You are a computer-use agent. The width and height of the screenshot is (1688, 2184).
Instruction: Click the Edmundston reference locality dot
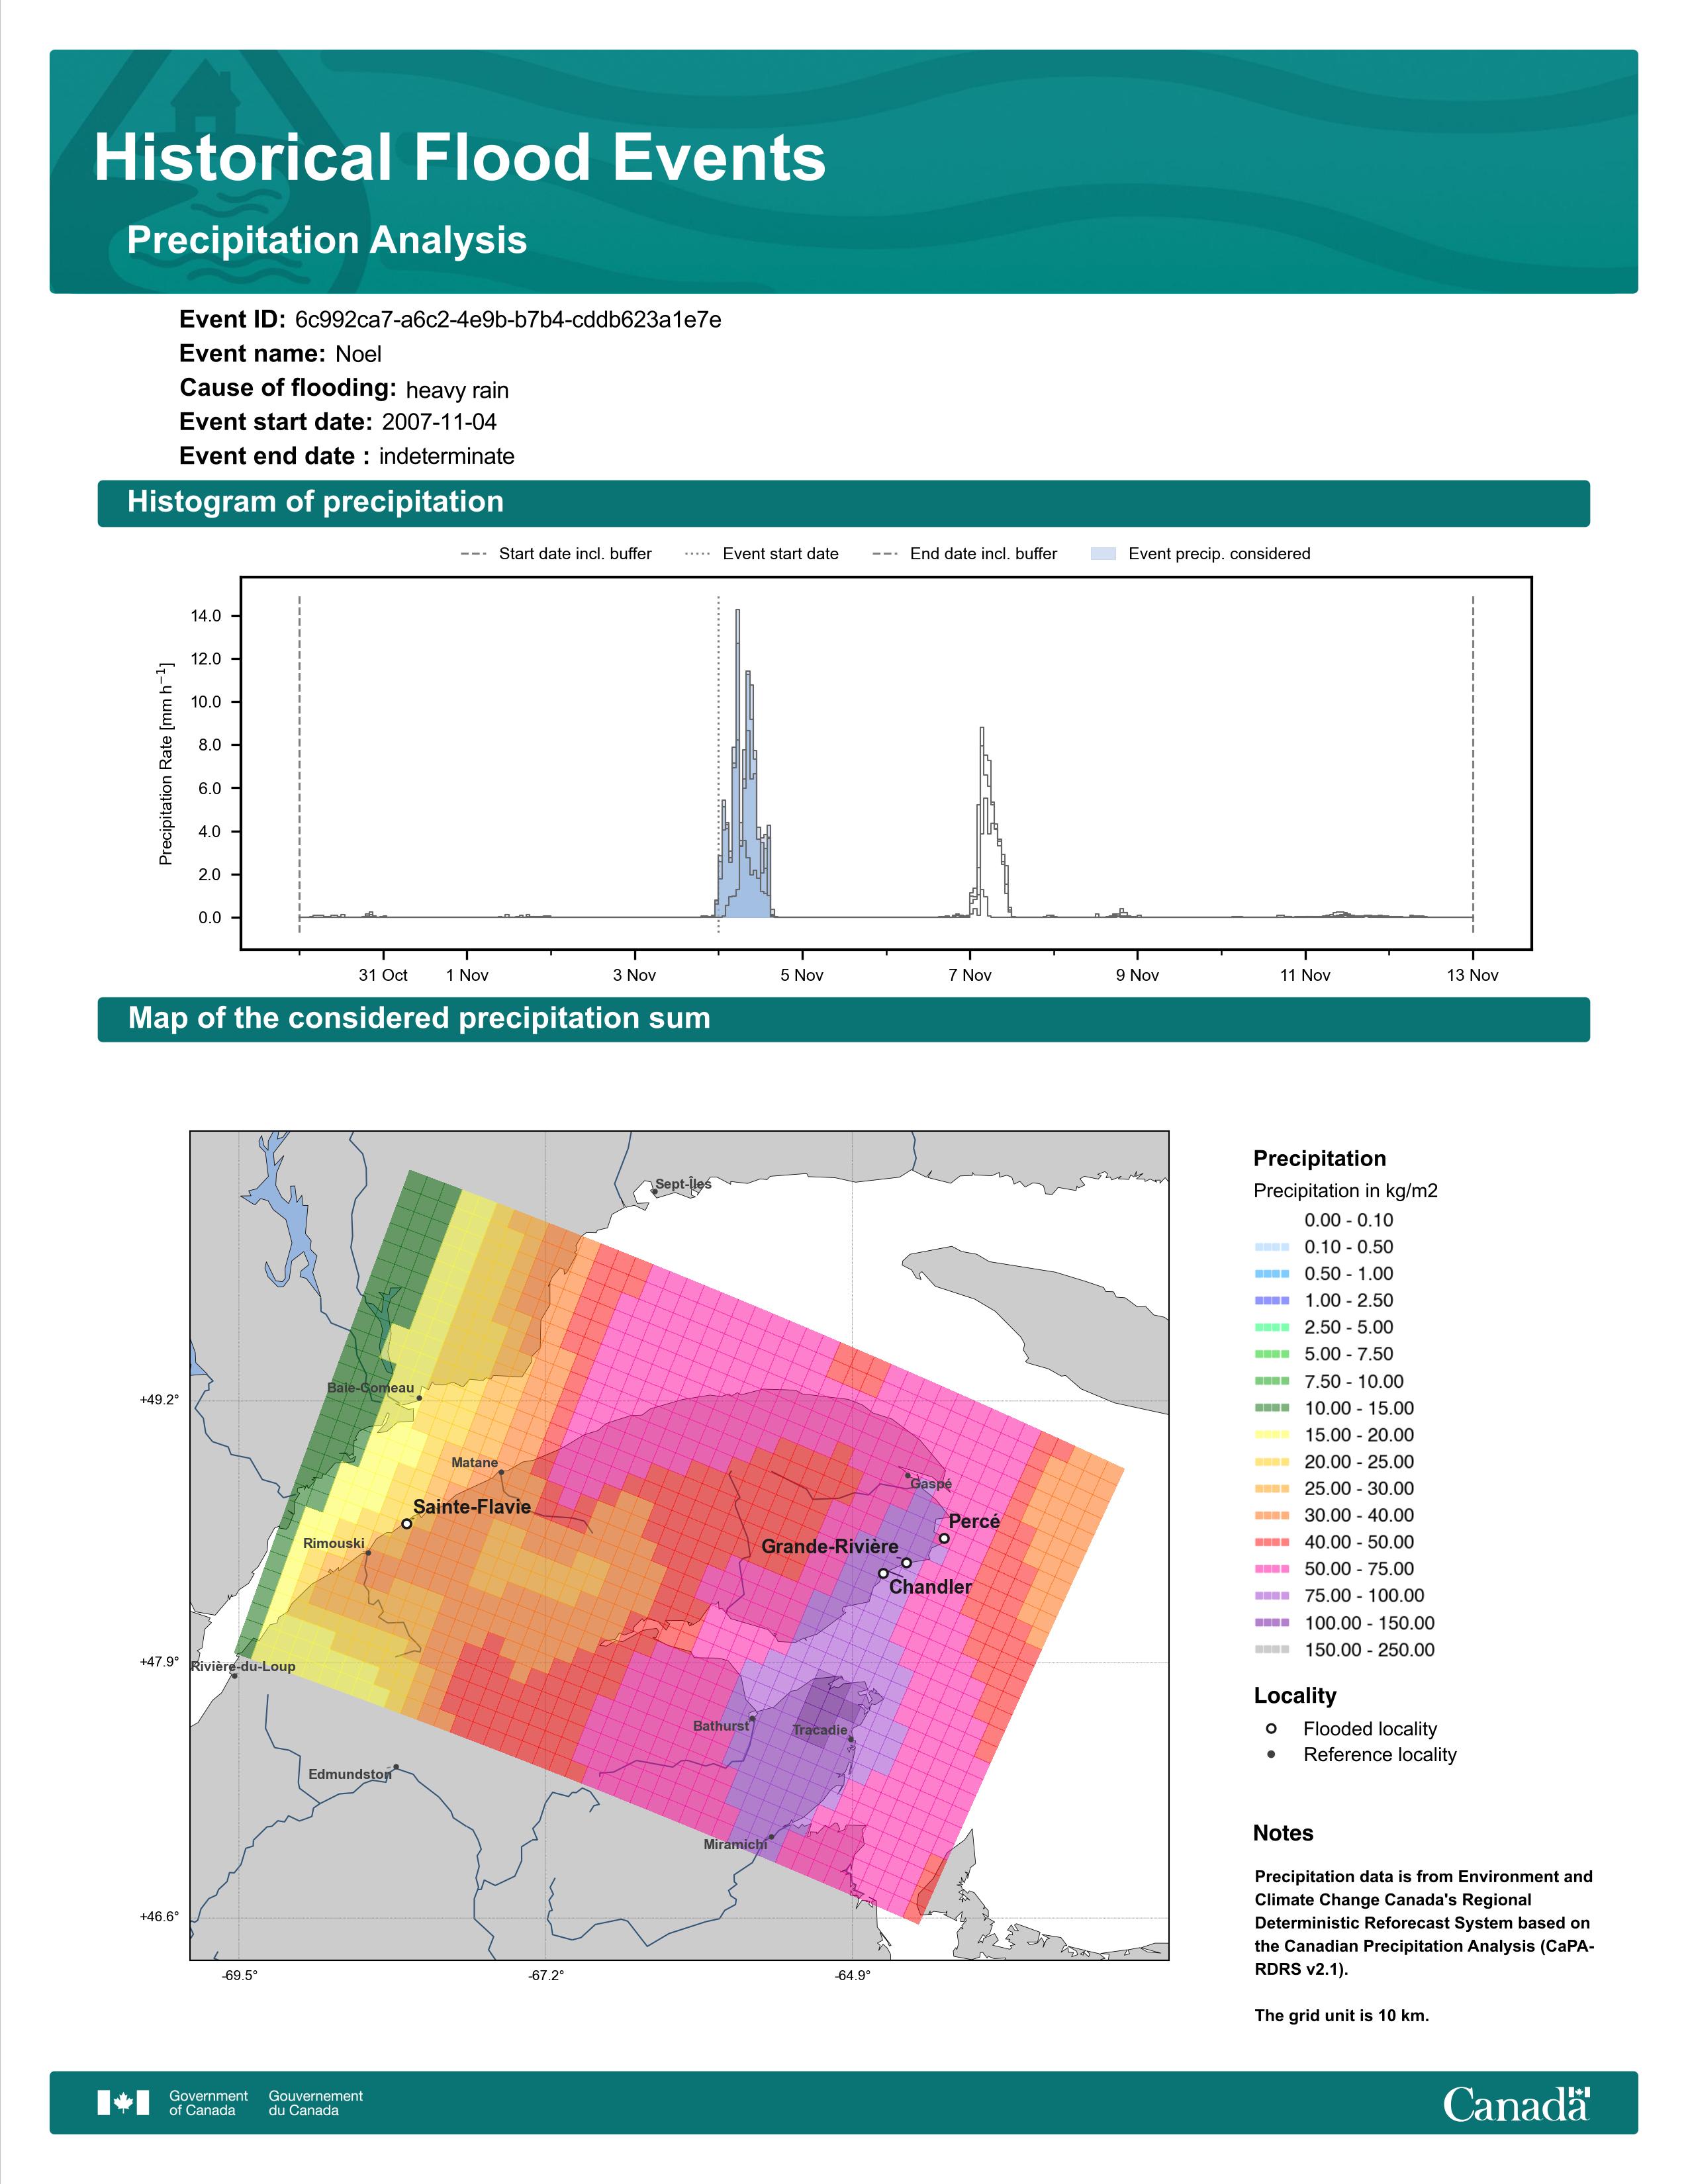pos(396,1767)
